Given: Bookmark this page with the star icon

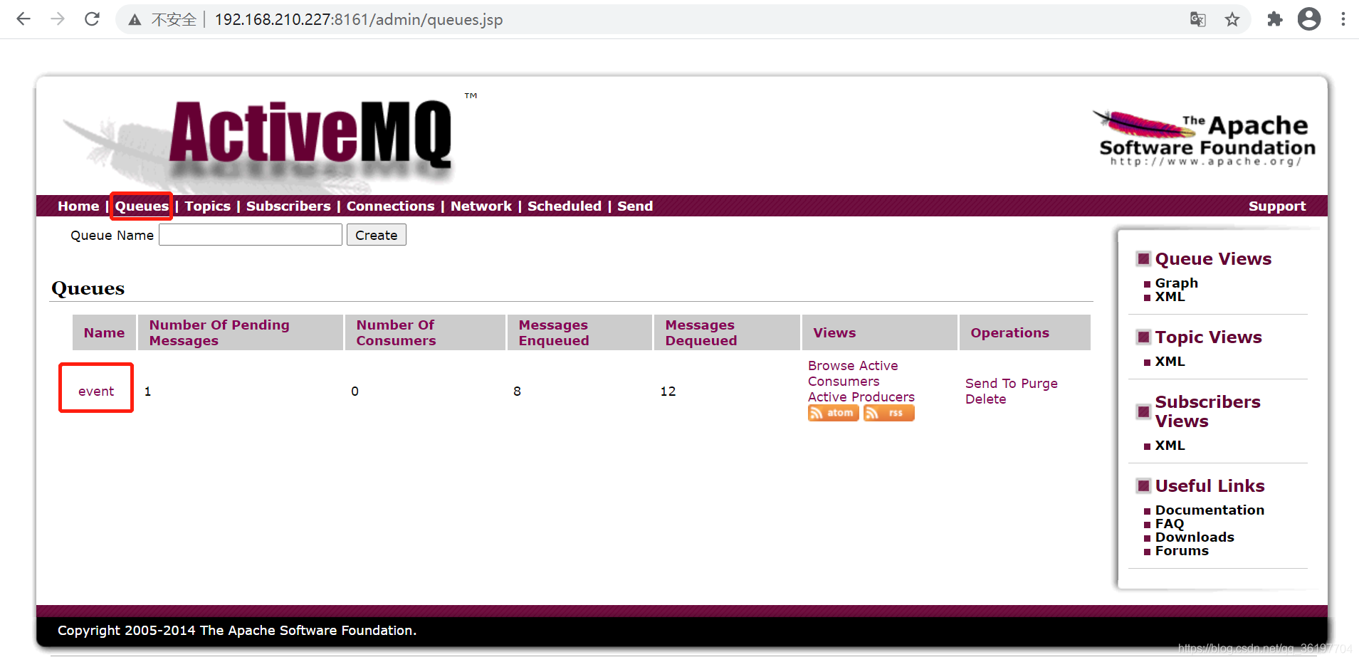Looking at the screenshot, I should pyautogui.click(x=1232, y=19).
